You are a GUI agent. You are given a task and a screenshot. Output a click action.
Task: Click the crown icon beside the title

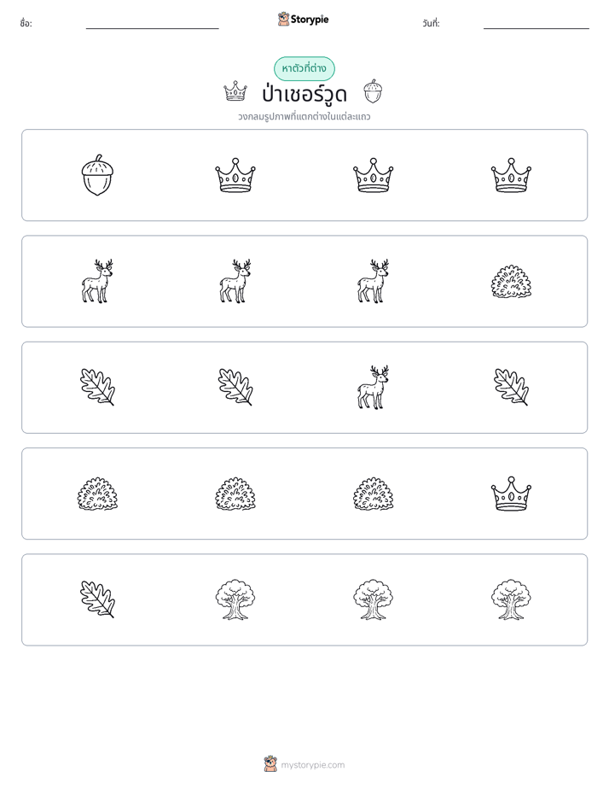(235, 91)
